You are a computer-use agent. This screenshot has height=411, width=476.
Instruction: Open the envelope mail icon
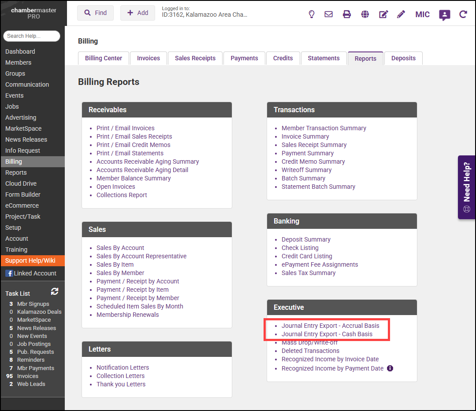pyautogui.click(x=328, y=14)
